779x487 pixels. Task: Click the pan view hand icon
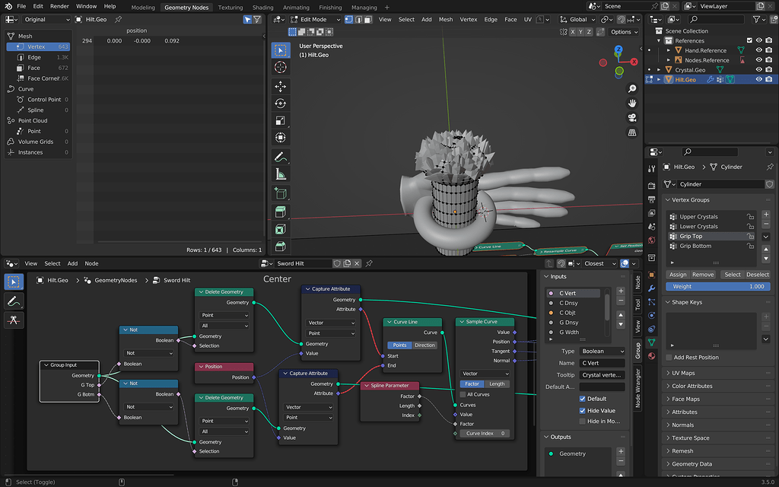point(632,103)
